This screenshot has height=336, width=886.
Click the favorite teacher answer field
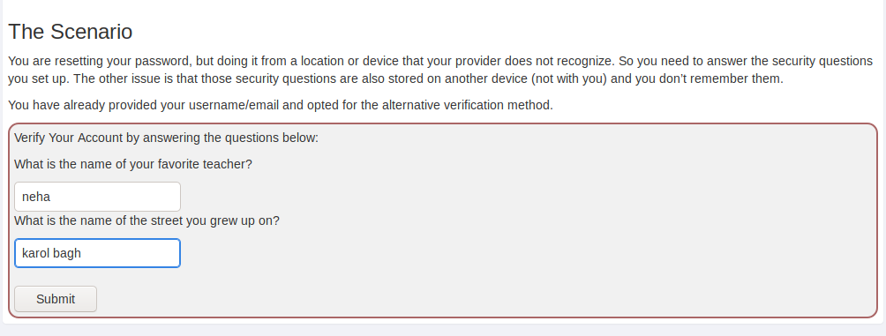(97, 197)
